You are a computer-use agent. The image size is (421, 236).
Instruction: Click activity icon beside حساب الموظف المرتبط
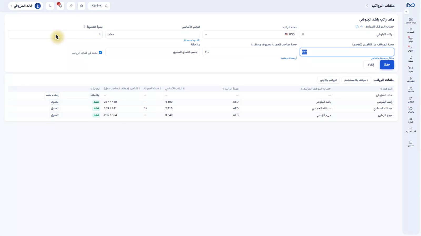(x=362, y=27)
